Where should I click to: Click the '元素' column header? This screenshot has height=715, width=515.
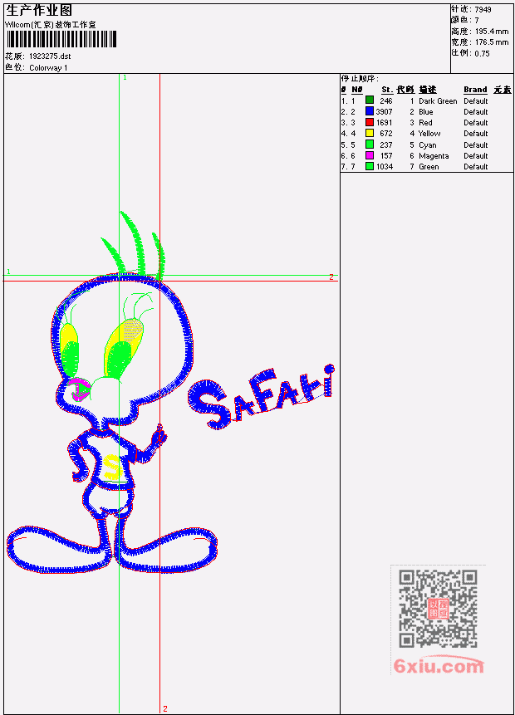[503, 90]
